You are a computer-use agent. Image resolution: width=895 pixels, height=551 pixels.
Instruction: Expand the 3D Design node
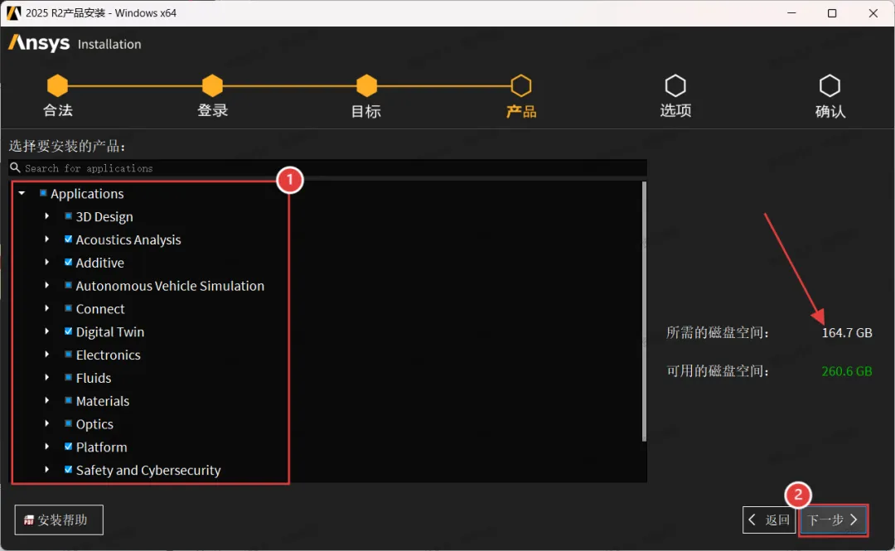click(46, 215)
